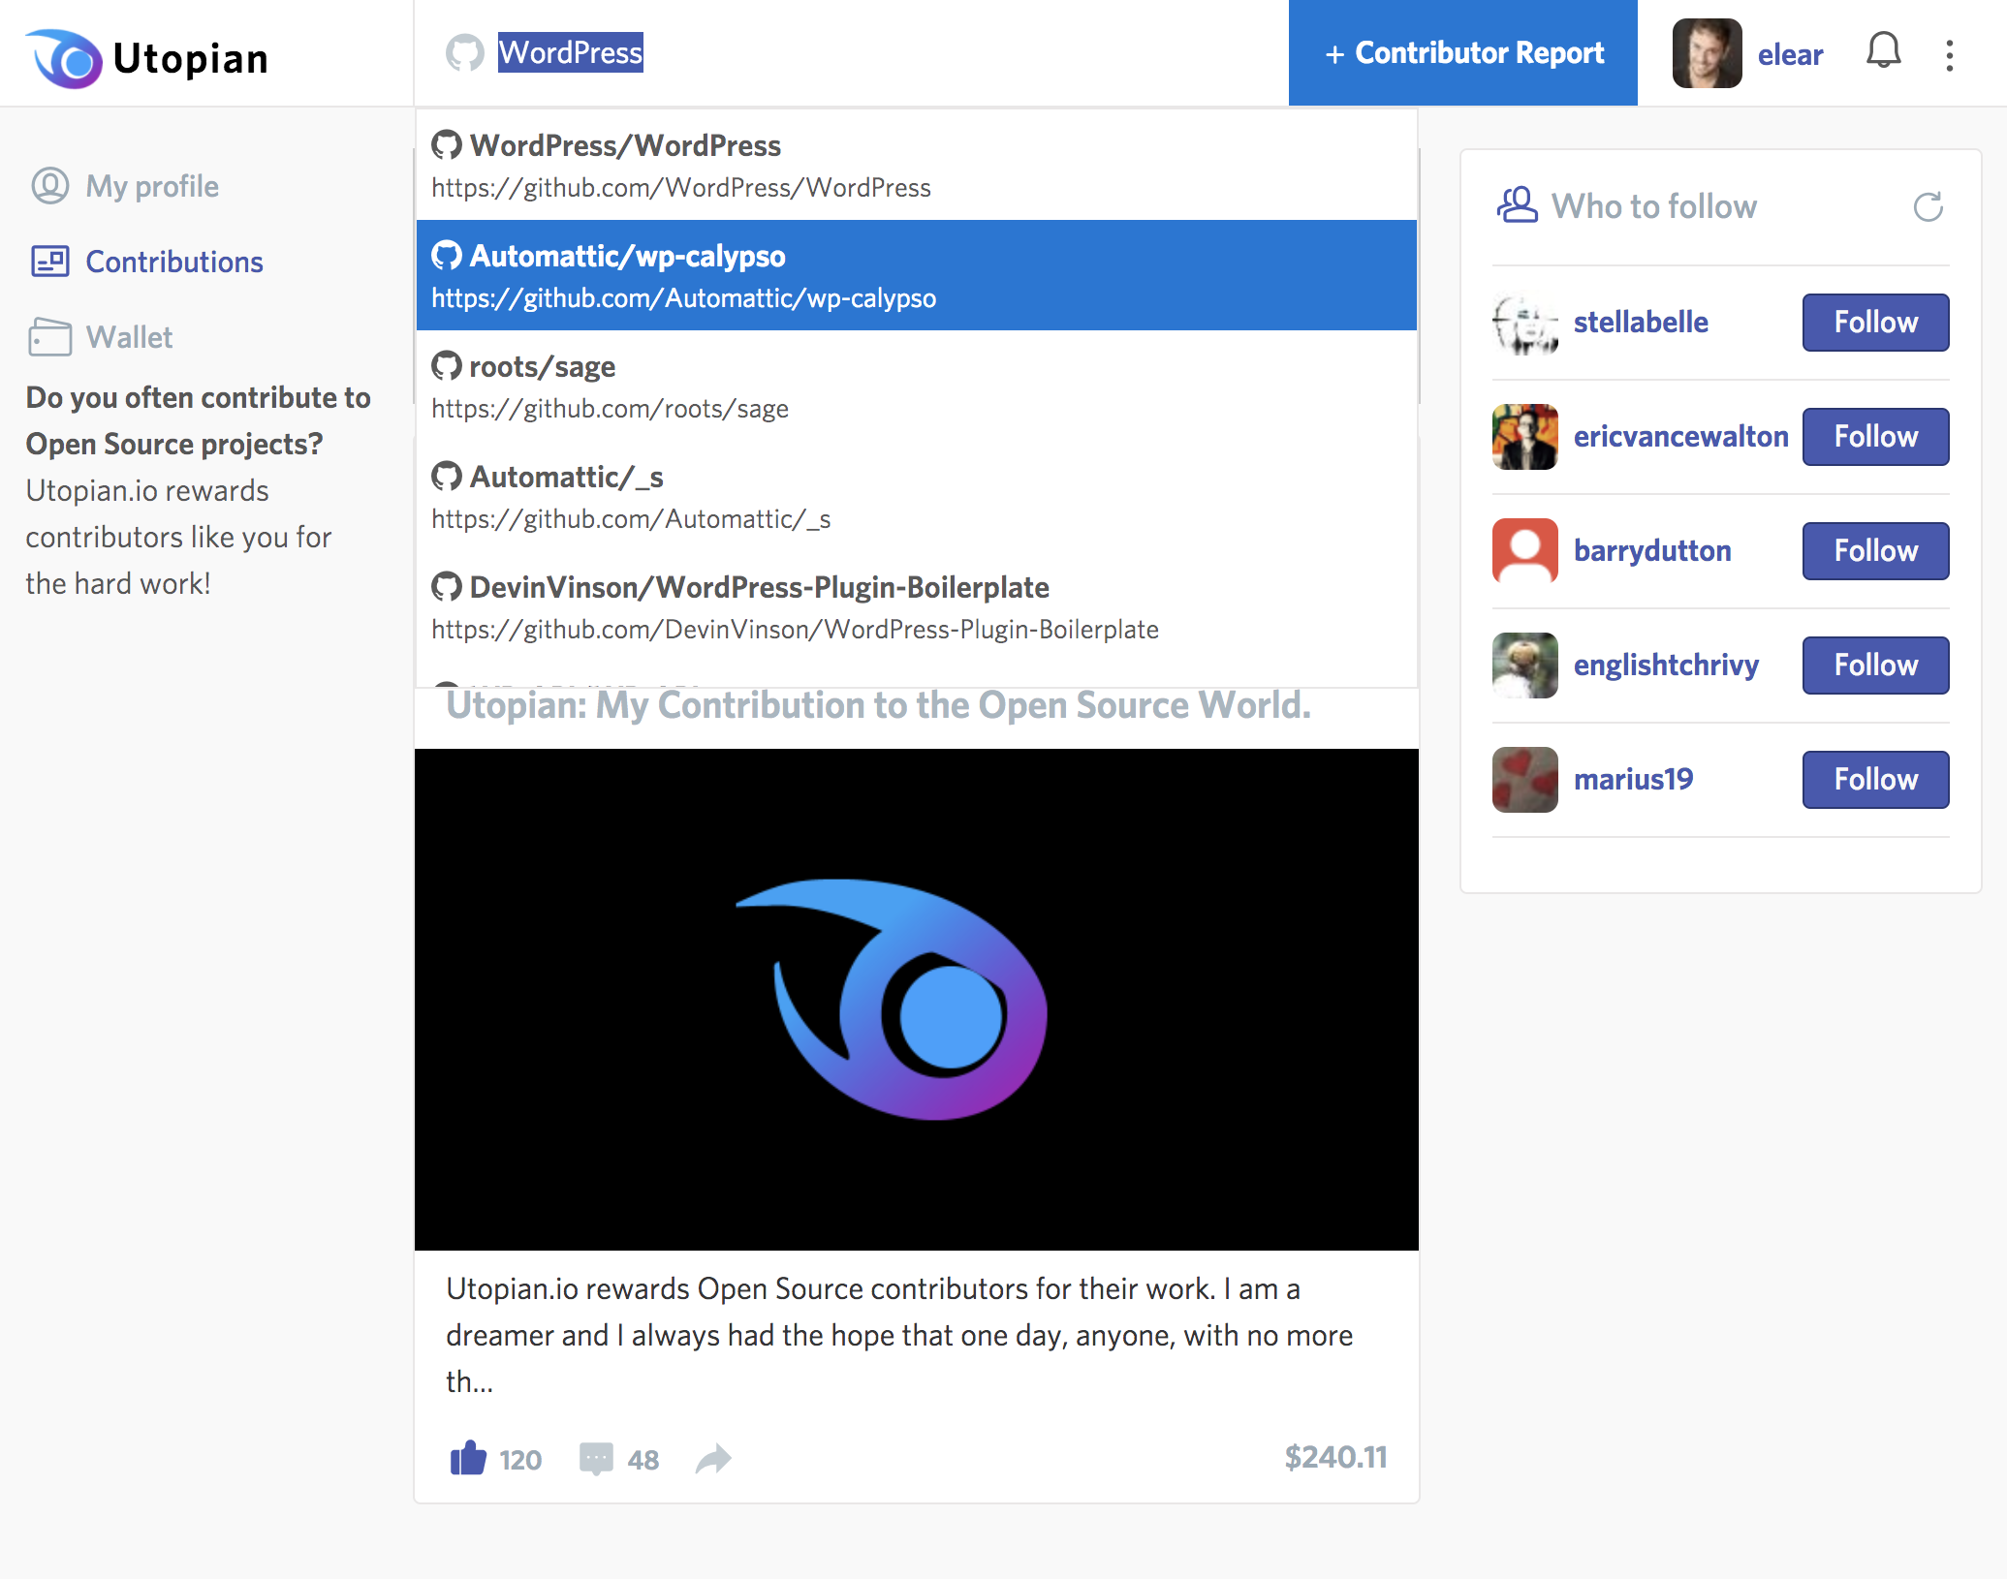Click the 48 comments count

(643, 1460)
